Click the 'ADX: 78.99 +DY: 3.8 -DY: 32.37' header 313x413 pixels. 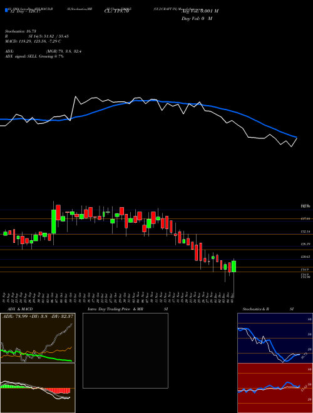click(38, 316)
